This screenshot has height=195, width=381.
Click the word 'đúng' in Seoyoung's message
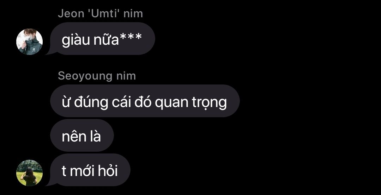(91, 102)
